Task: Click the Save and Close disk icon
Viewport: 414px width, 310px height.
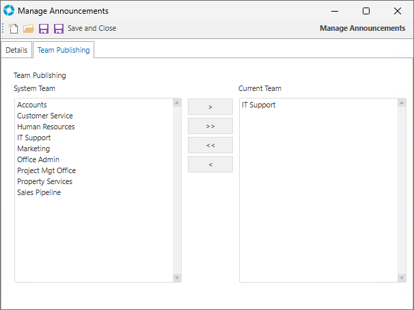Action: pyautogui.click(x=59, y=28)
